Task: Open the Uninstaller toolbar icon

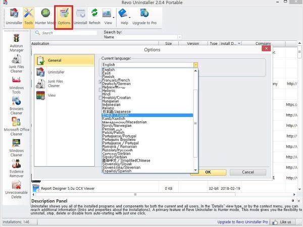Action: point(14,17)
